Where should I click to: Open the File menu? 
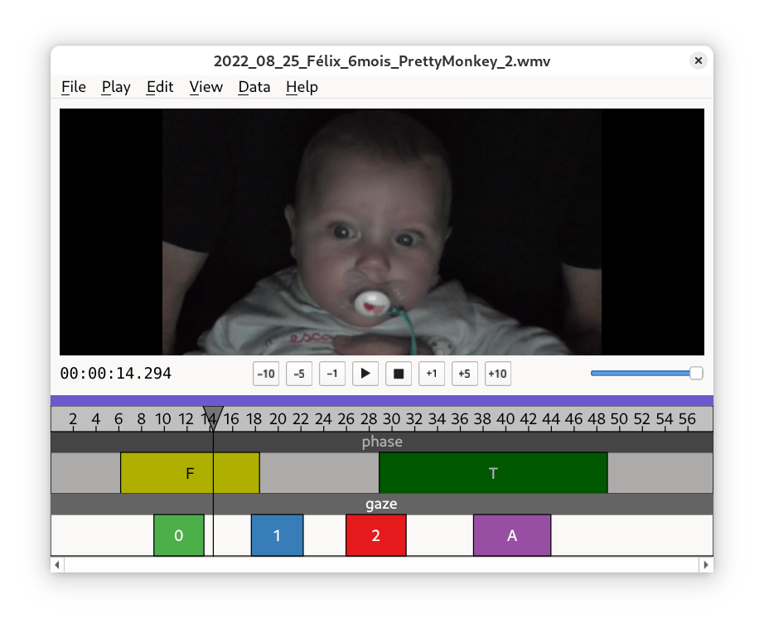pyautogui.click(x=74, y=87)
